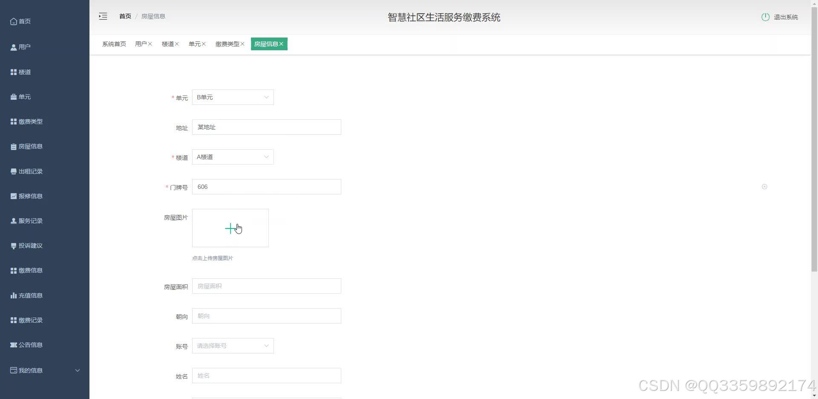Click 退出系统 to log out
This screenshot has width=818, height=399.
(786, 17)
